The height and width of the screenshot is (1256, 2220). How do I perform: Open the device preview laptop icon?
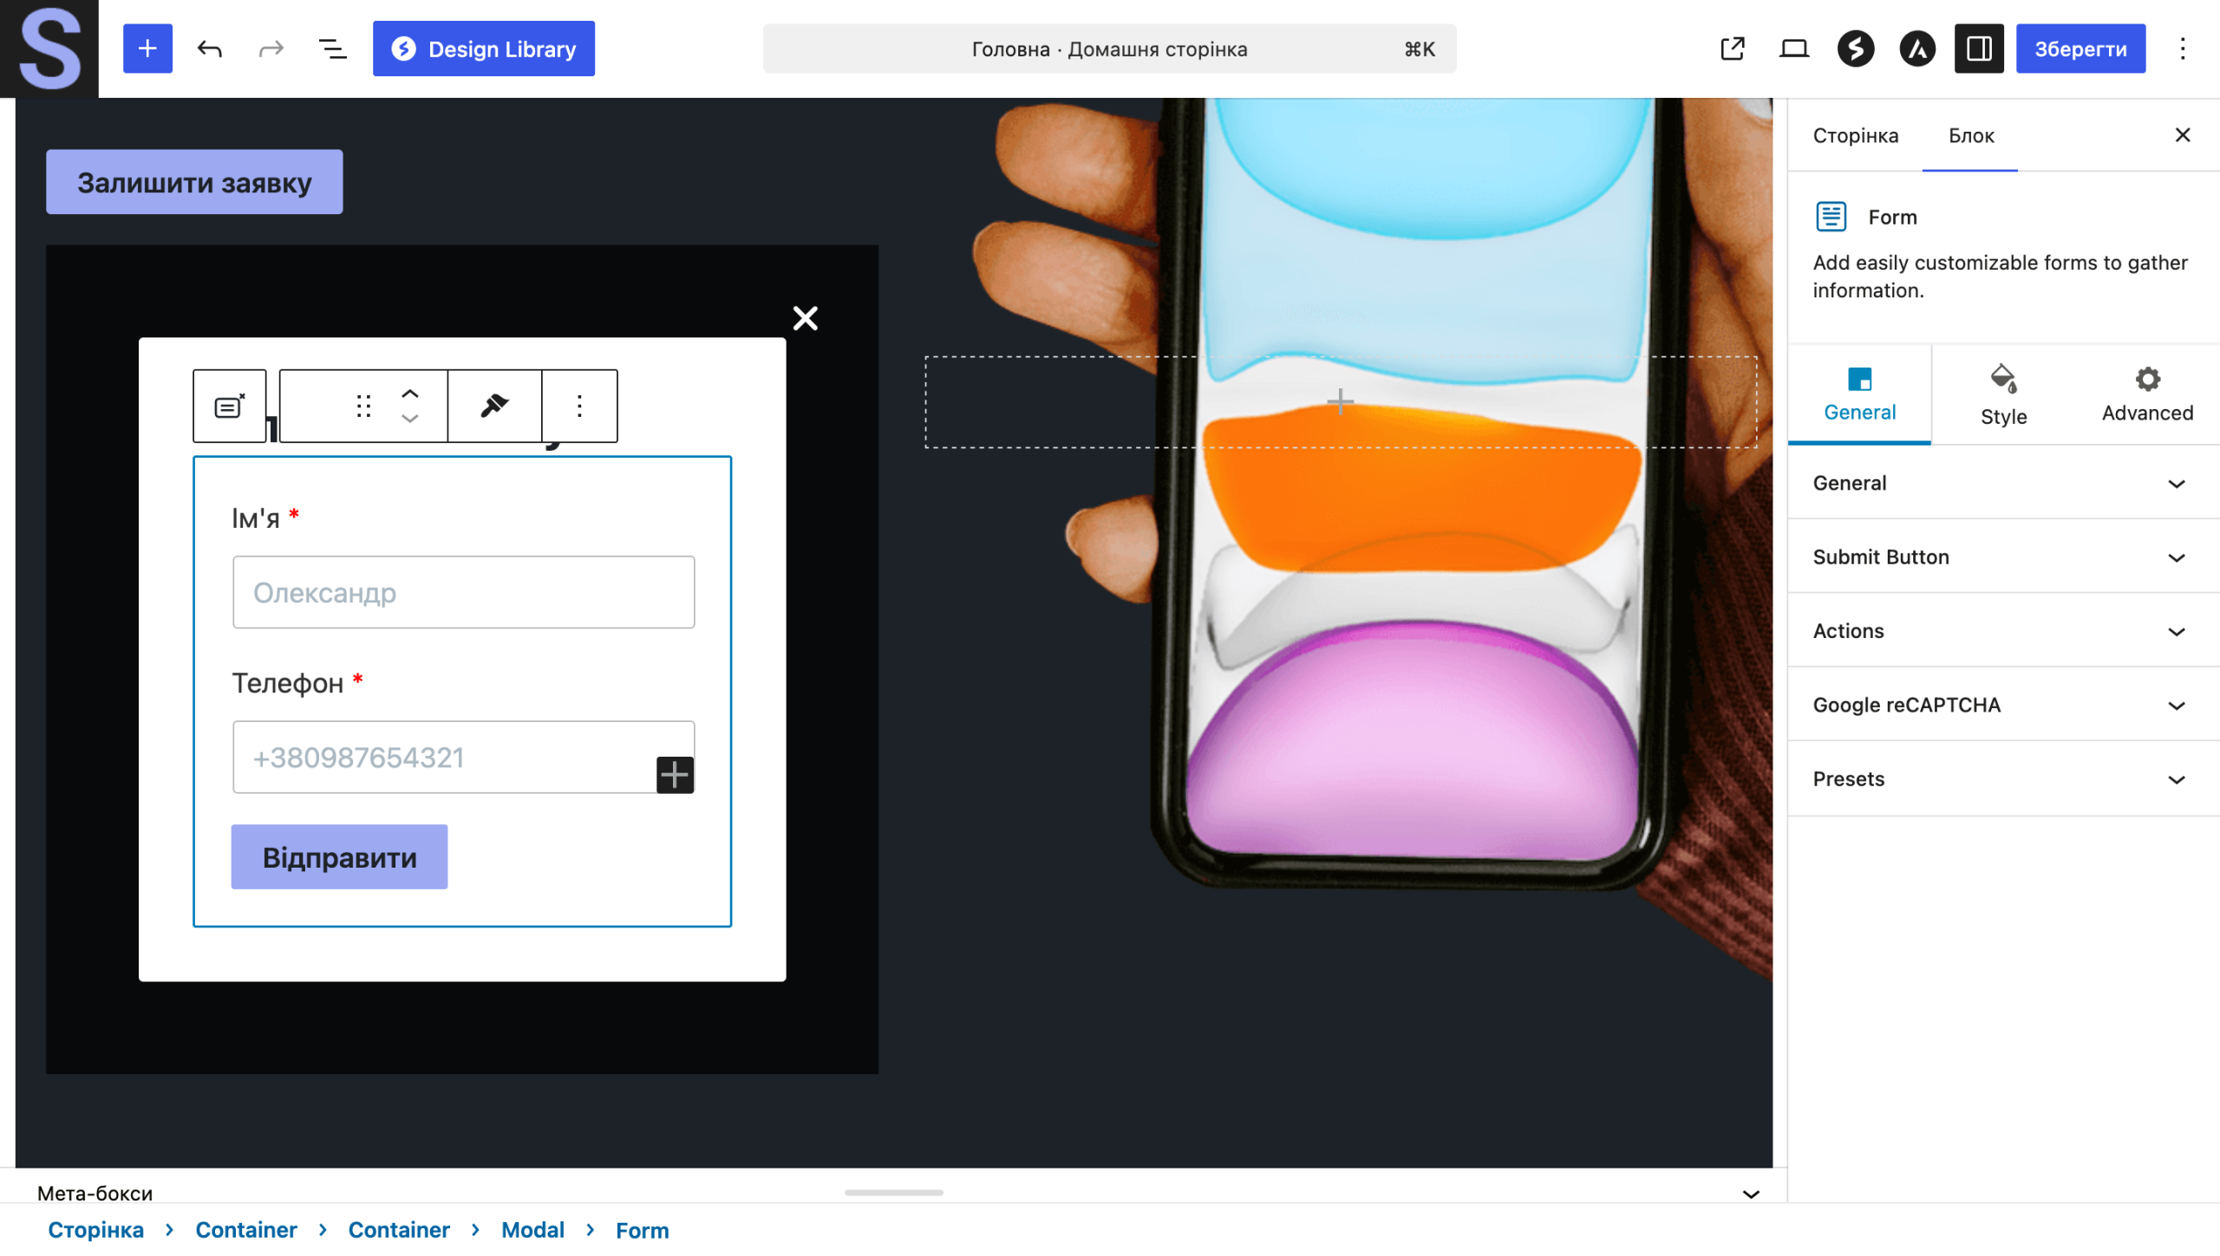[x=1794, y=49]
